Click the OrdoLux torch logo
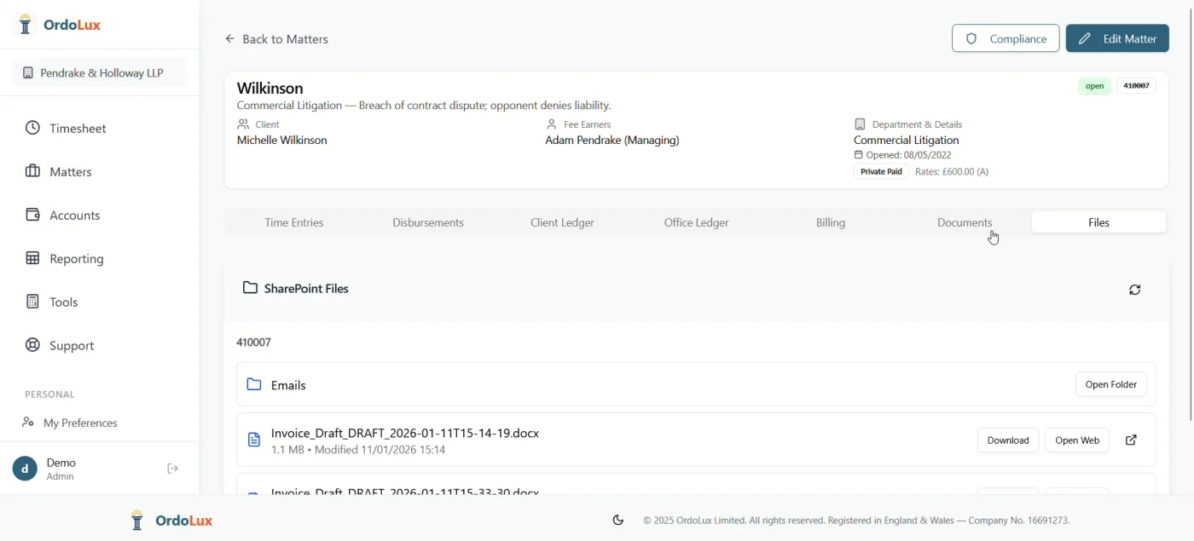Viewport: 1194px width, 541px height. (24, 24)
